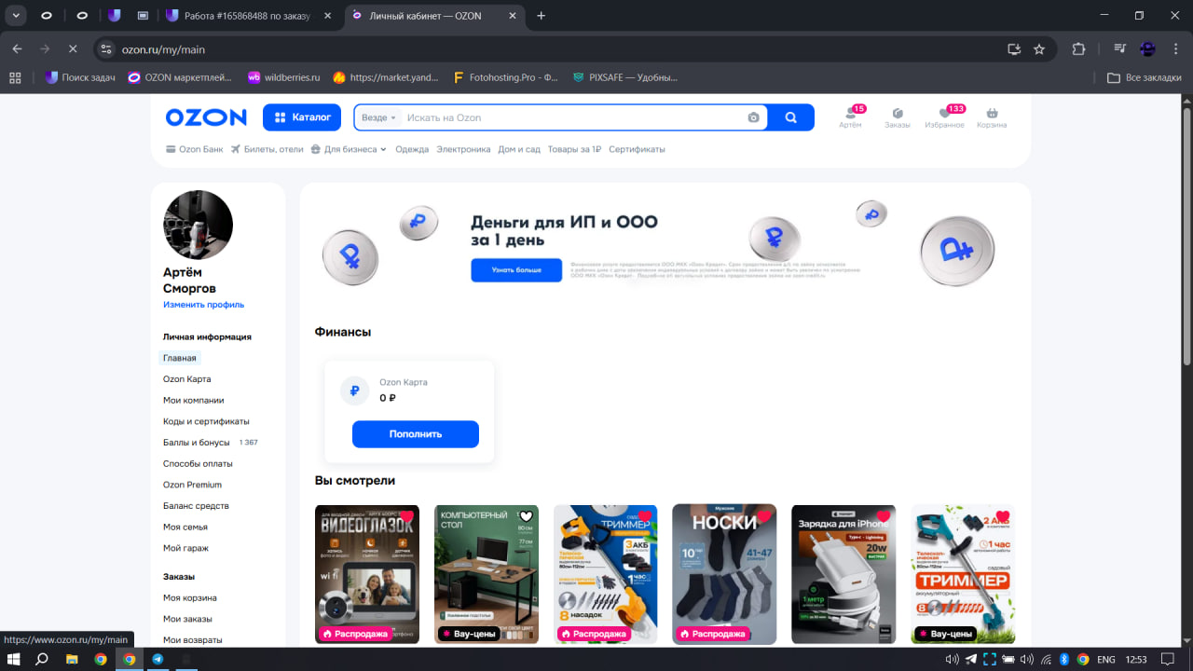The height and width of the screenshot is (671, 1193).
Task: Open the OZON logo home link
Action: [x=206, y=117]
